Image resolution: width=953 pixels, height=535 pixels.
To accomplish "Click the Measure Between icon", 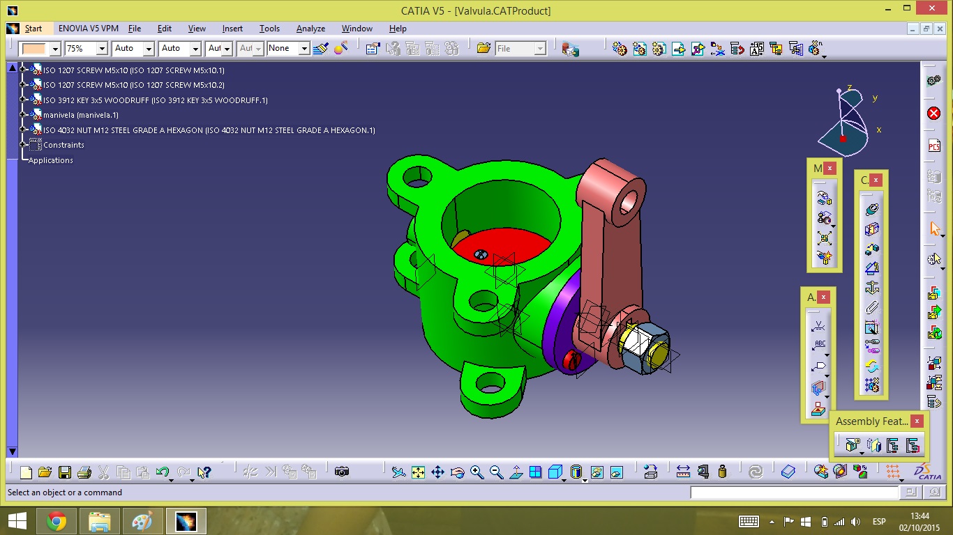I will [x=683, y=472].
